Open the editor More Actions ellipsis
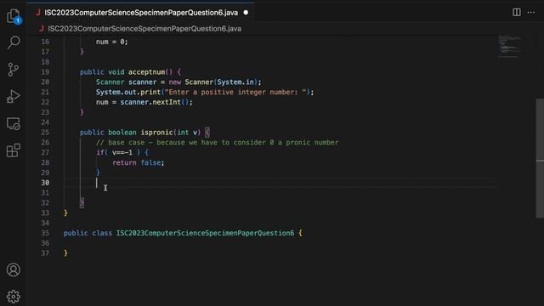This screenshot has height=306, width=544. pos(531,13)
